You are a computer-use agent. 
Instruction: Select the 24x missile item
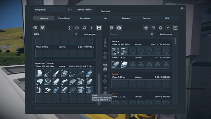tap(56, 73)
